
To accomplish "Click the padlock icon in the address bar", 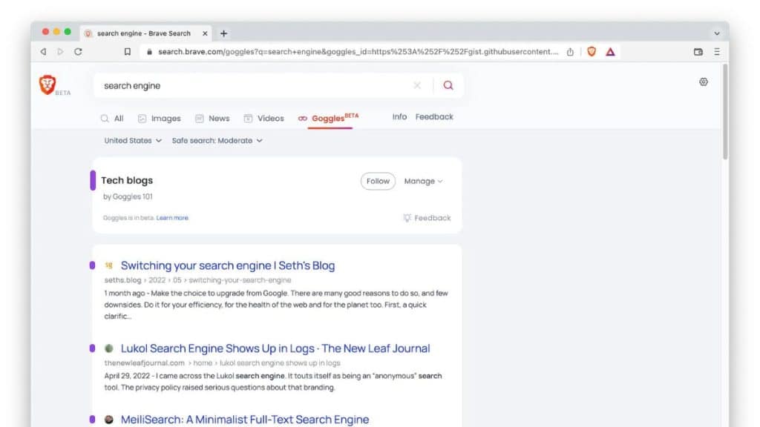I will click(x=149, y=52).
